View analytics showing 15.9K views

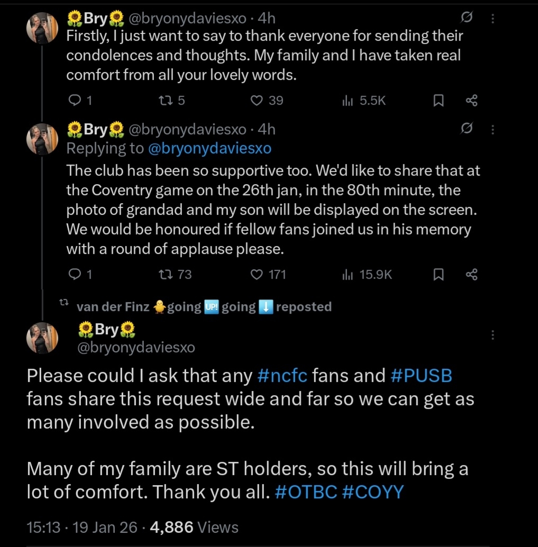347,274
